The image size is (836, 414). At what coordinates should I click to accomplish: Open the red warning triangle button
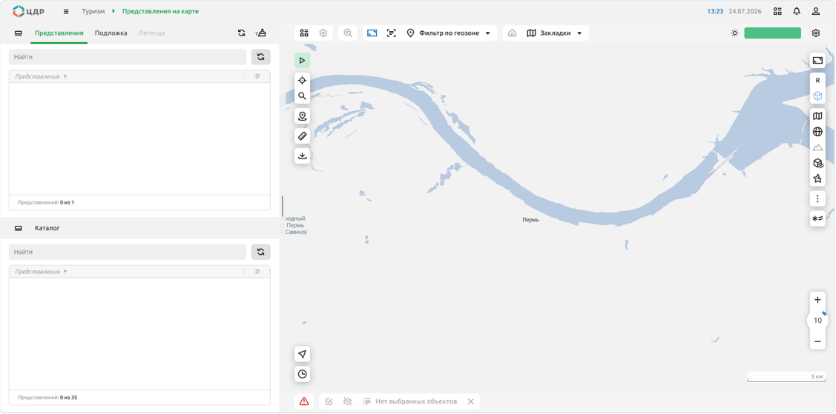(304, 401)
